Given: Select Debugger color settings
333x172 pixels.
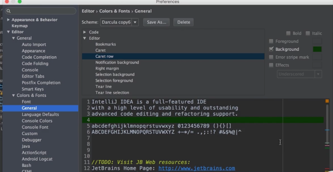Looking at the screenshot, I should coord(32,140).
